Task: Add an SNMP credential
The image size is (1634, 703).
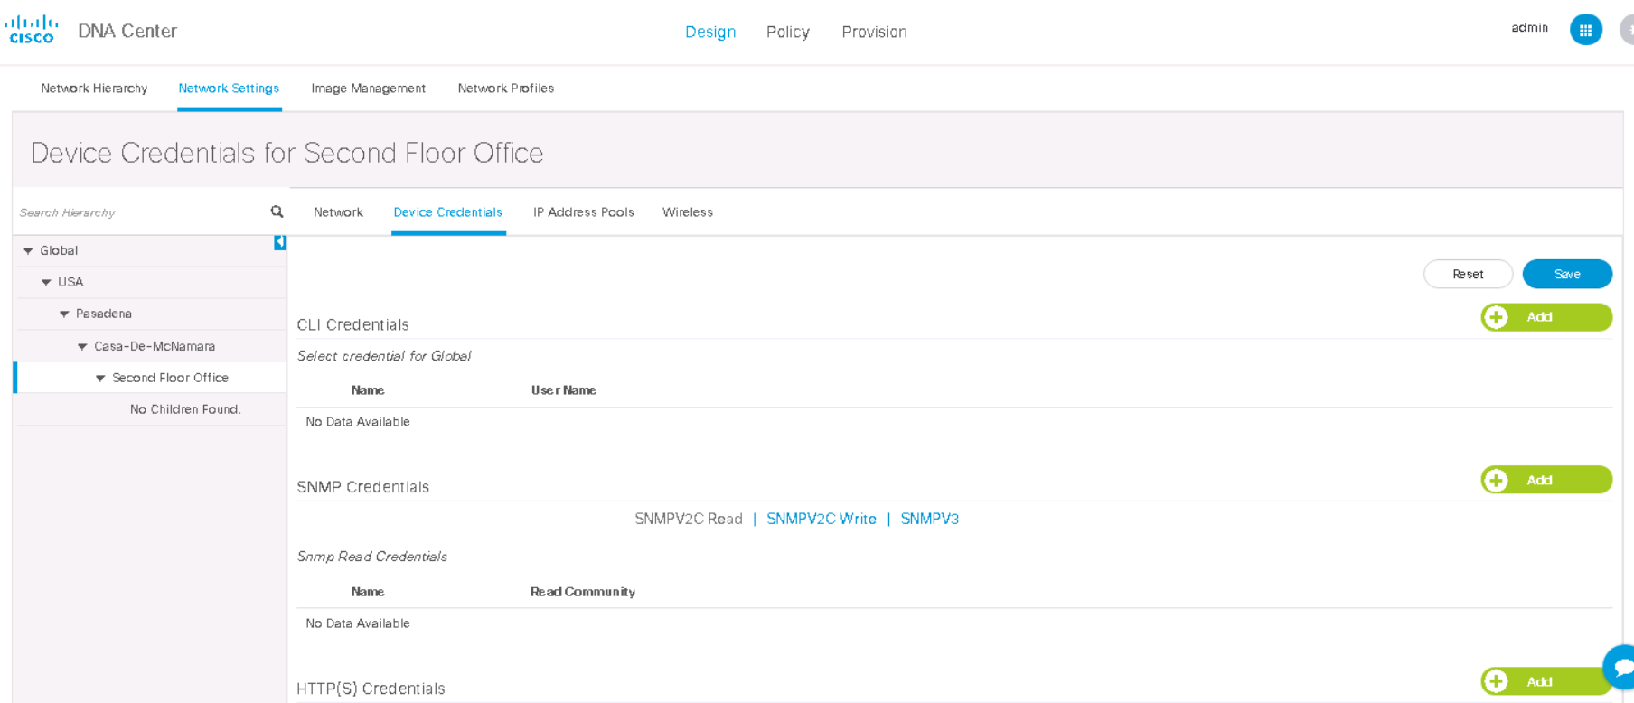Action: point(1546,480)
